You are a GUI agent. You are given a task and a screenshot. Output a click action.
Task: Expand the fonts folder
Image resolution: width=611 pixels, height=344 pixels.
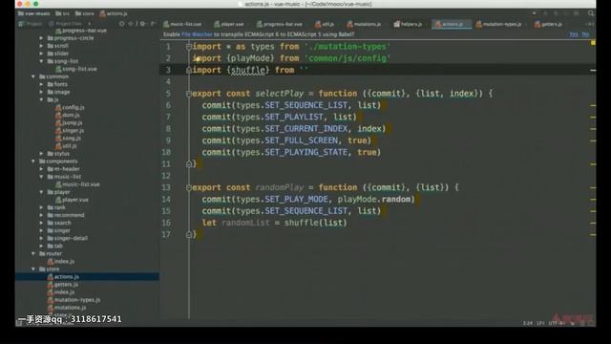pyautogui.click(x=41, y=84)
